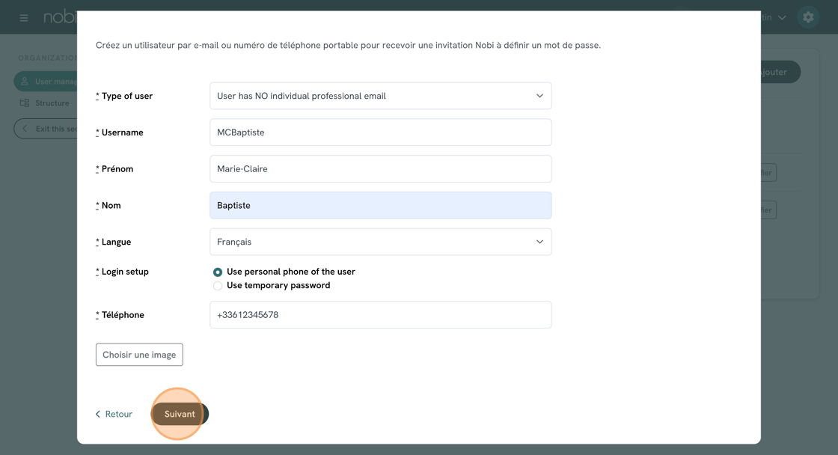838x455 pixels.
Task: Select Use temporary password option
Action: pos(218,286)
